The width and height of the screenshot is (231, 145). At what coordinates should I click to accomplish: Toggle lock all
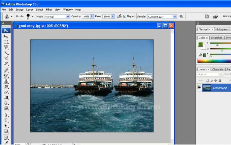220,80
